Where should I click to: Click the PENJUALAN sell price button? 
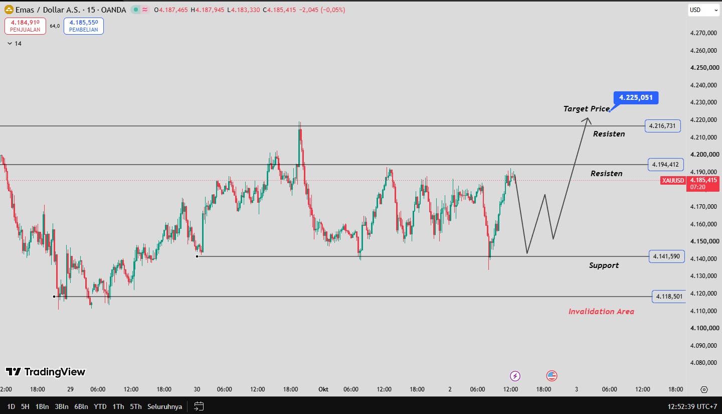pos(25,26)
